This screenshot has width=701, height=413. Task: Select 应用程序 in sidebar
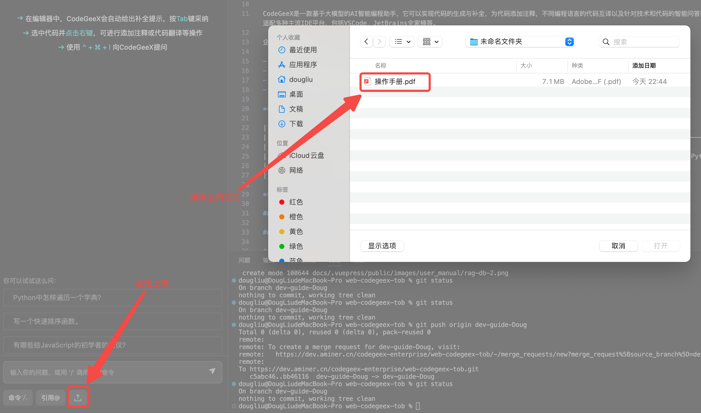[x=303, y=65]
